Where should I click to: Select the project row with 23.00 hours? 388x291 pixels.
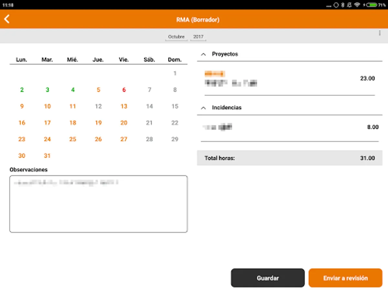[290, 79]
